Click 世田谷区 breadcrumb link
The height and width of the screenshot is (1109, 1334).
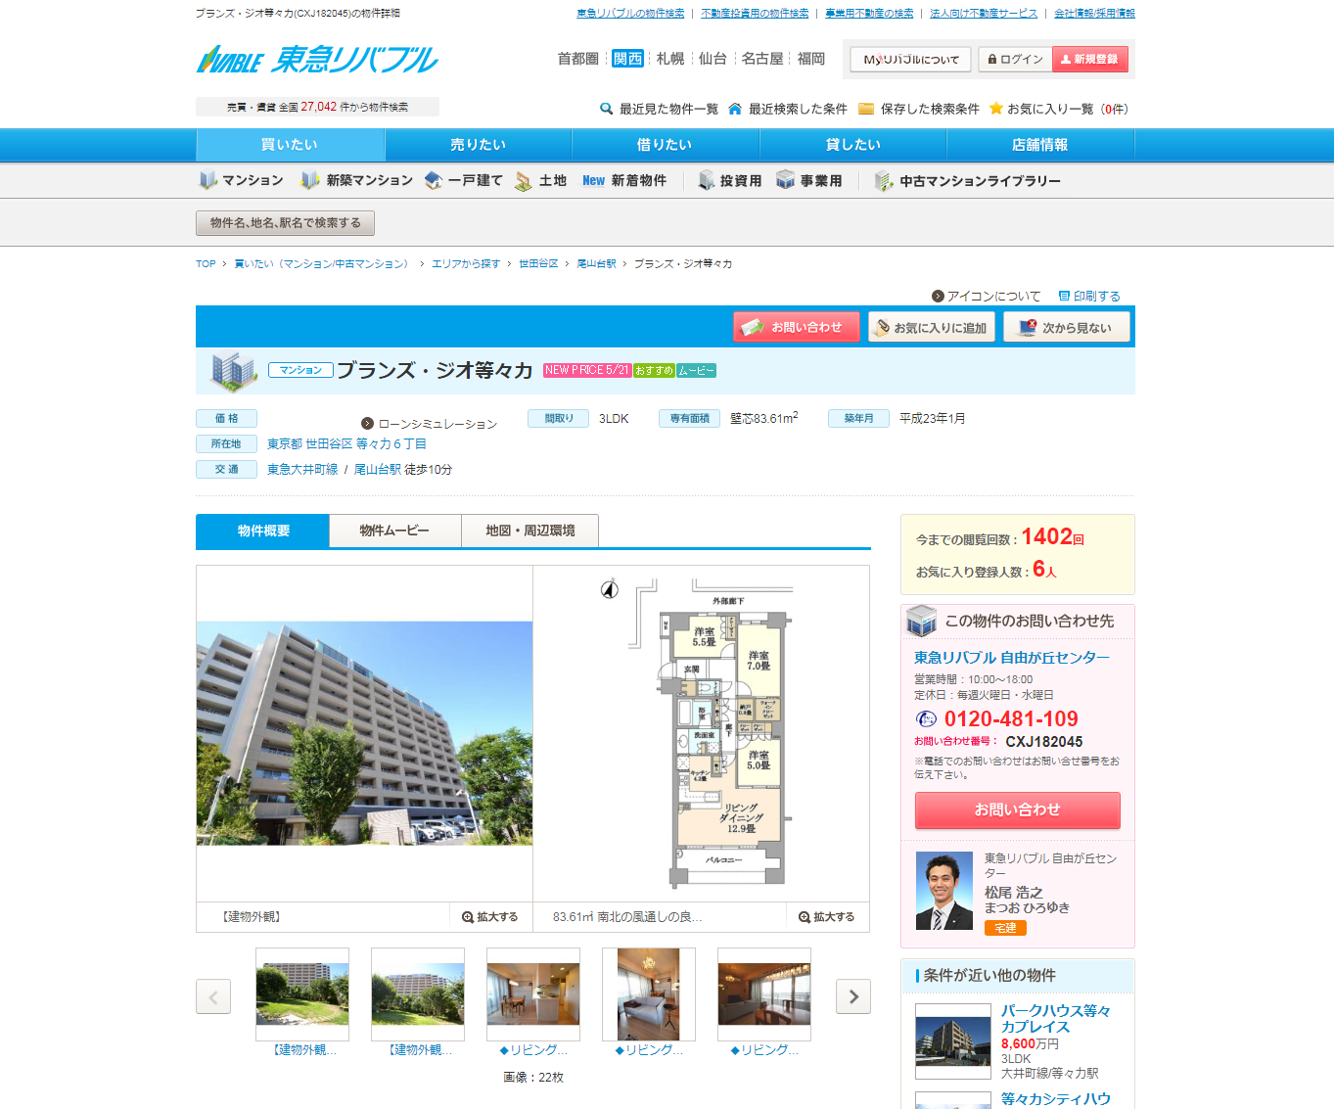[x=538, y=263]
